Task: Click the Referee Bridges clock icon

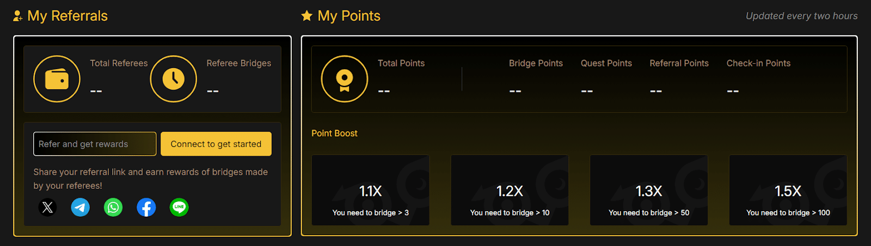Action: [x=174, y=79]
